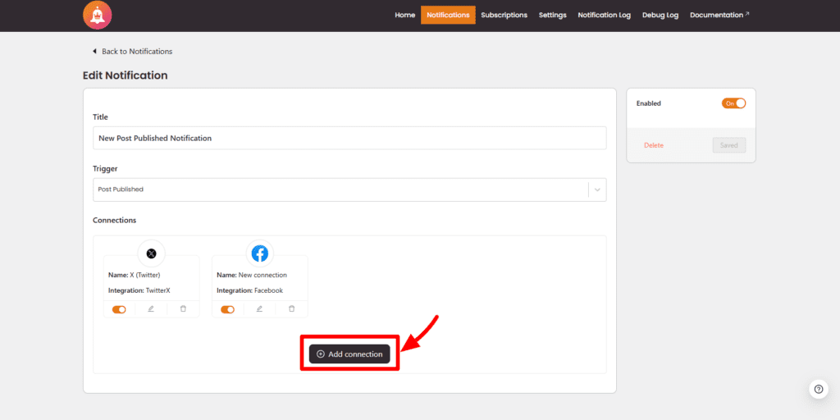Click the X (Twitter) connection logo
840x420 pixels.
[x=152, y=253]
